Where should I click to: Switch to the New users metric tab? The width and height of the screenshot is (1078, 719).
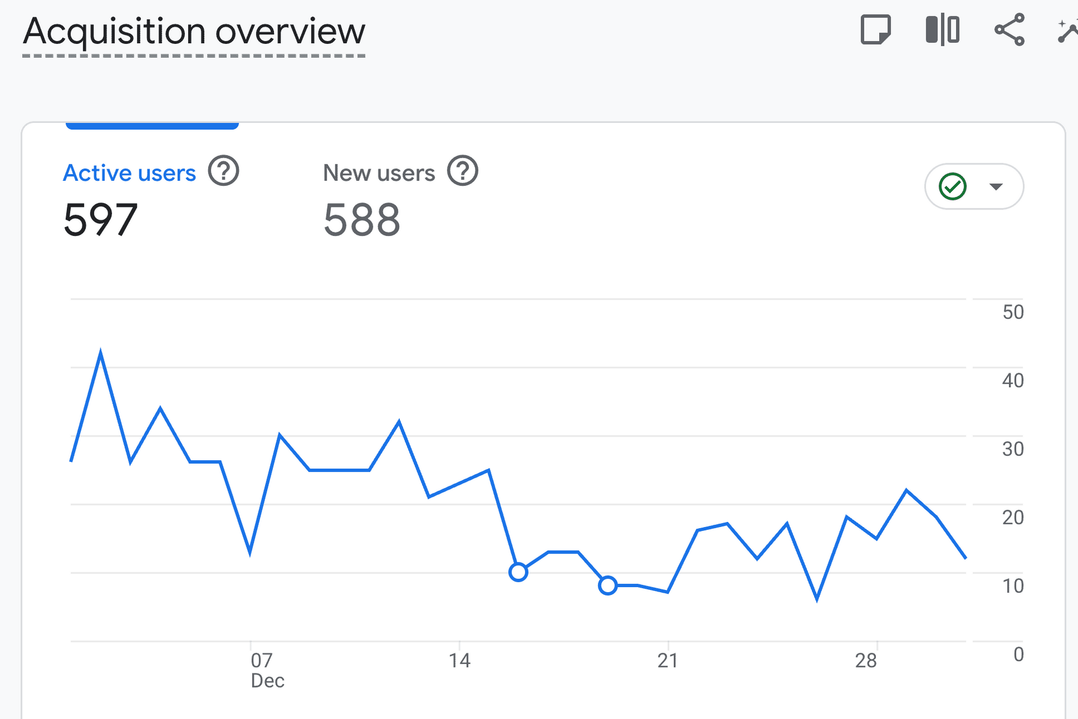pyautogui.click(x=379, y=173)
